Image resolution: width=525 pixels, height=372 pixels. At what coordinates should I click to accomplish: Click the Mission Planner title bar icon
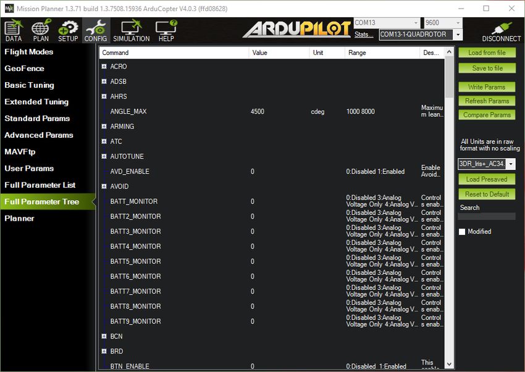click(x=9, y=9)
